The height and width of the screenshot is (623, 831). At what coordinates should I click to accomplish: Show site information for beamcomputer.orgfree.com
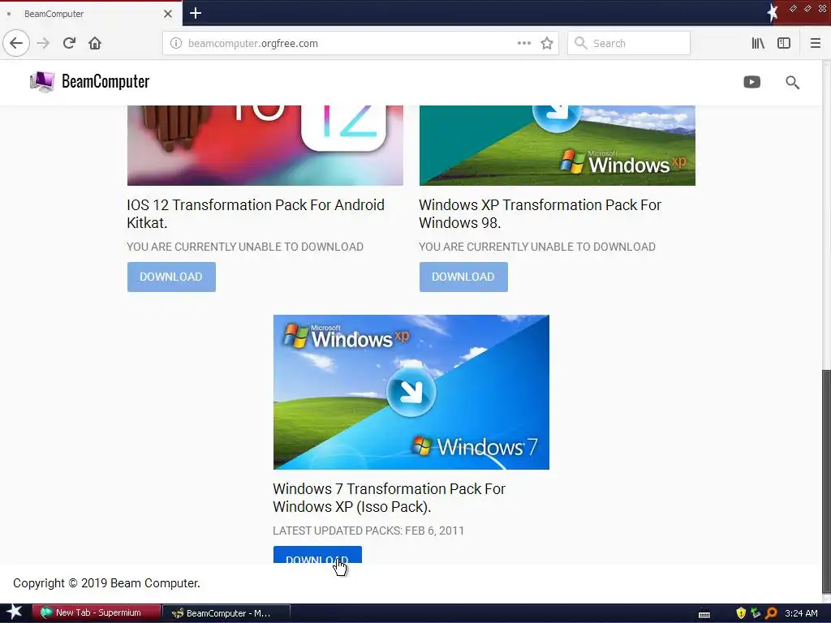click(x=176, y=44)
